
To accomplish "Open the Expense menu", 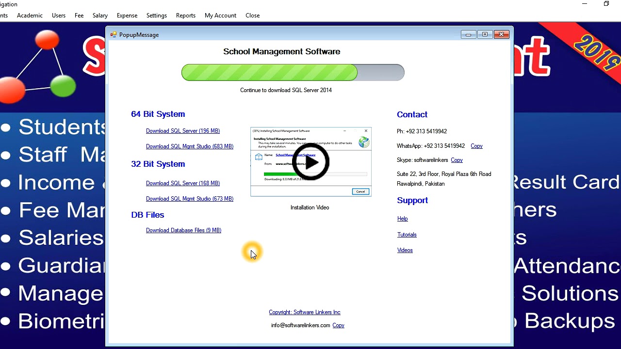I will coord(127,16).
